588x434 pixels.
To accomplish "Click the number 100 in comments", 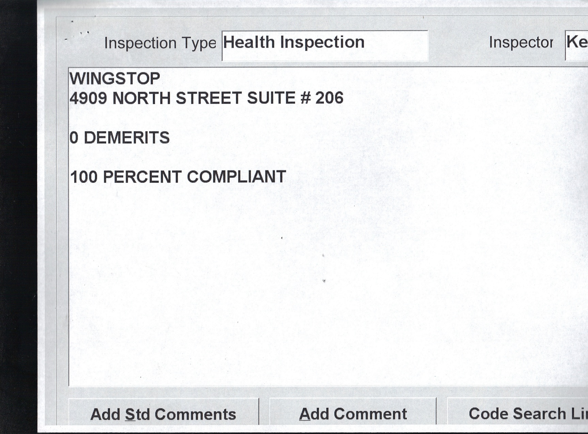I will tap(84, 177).
